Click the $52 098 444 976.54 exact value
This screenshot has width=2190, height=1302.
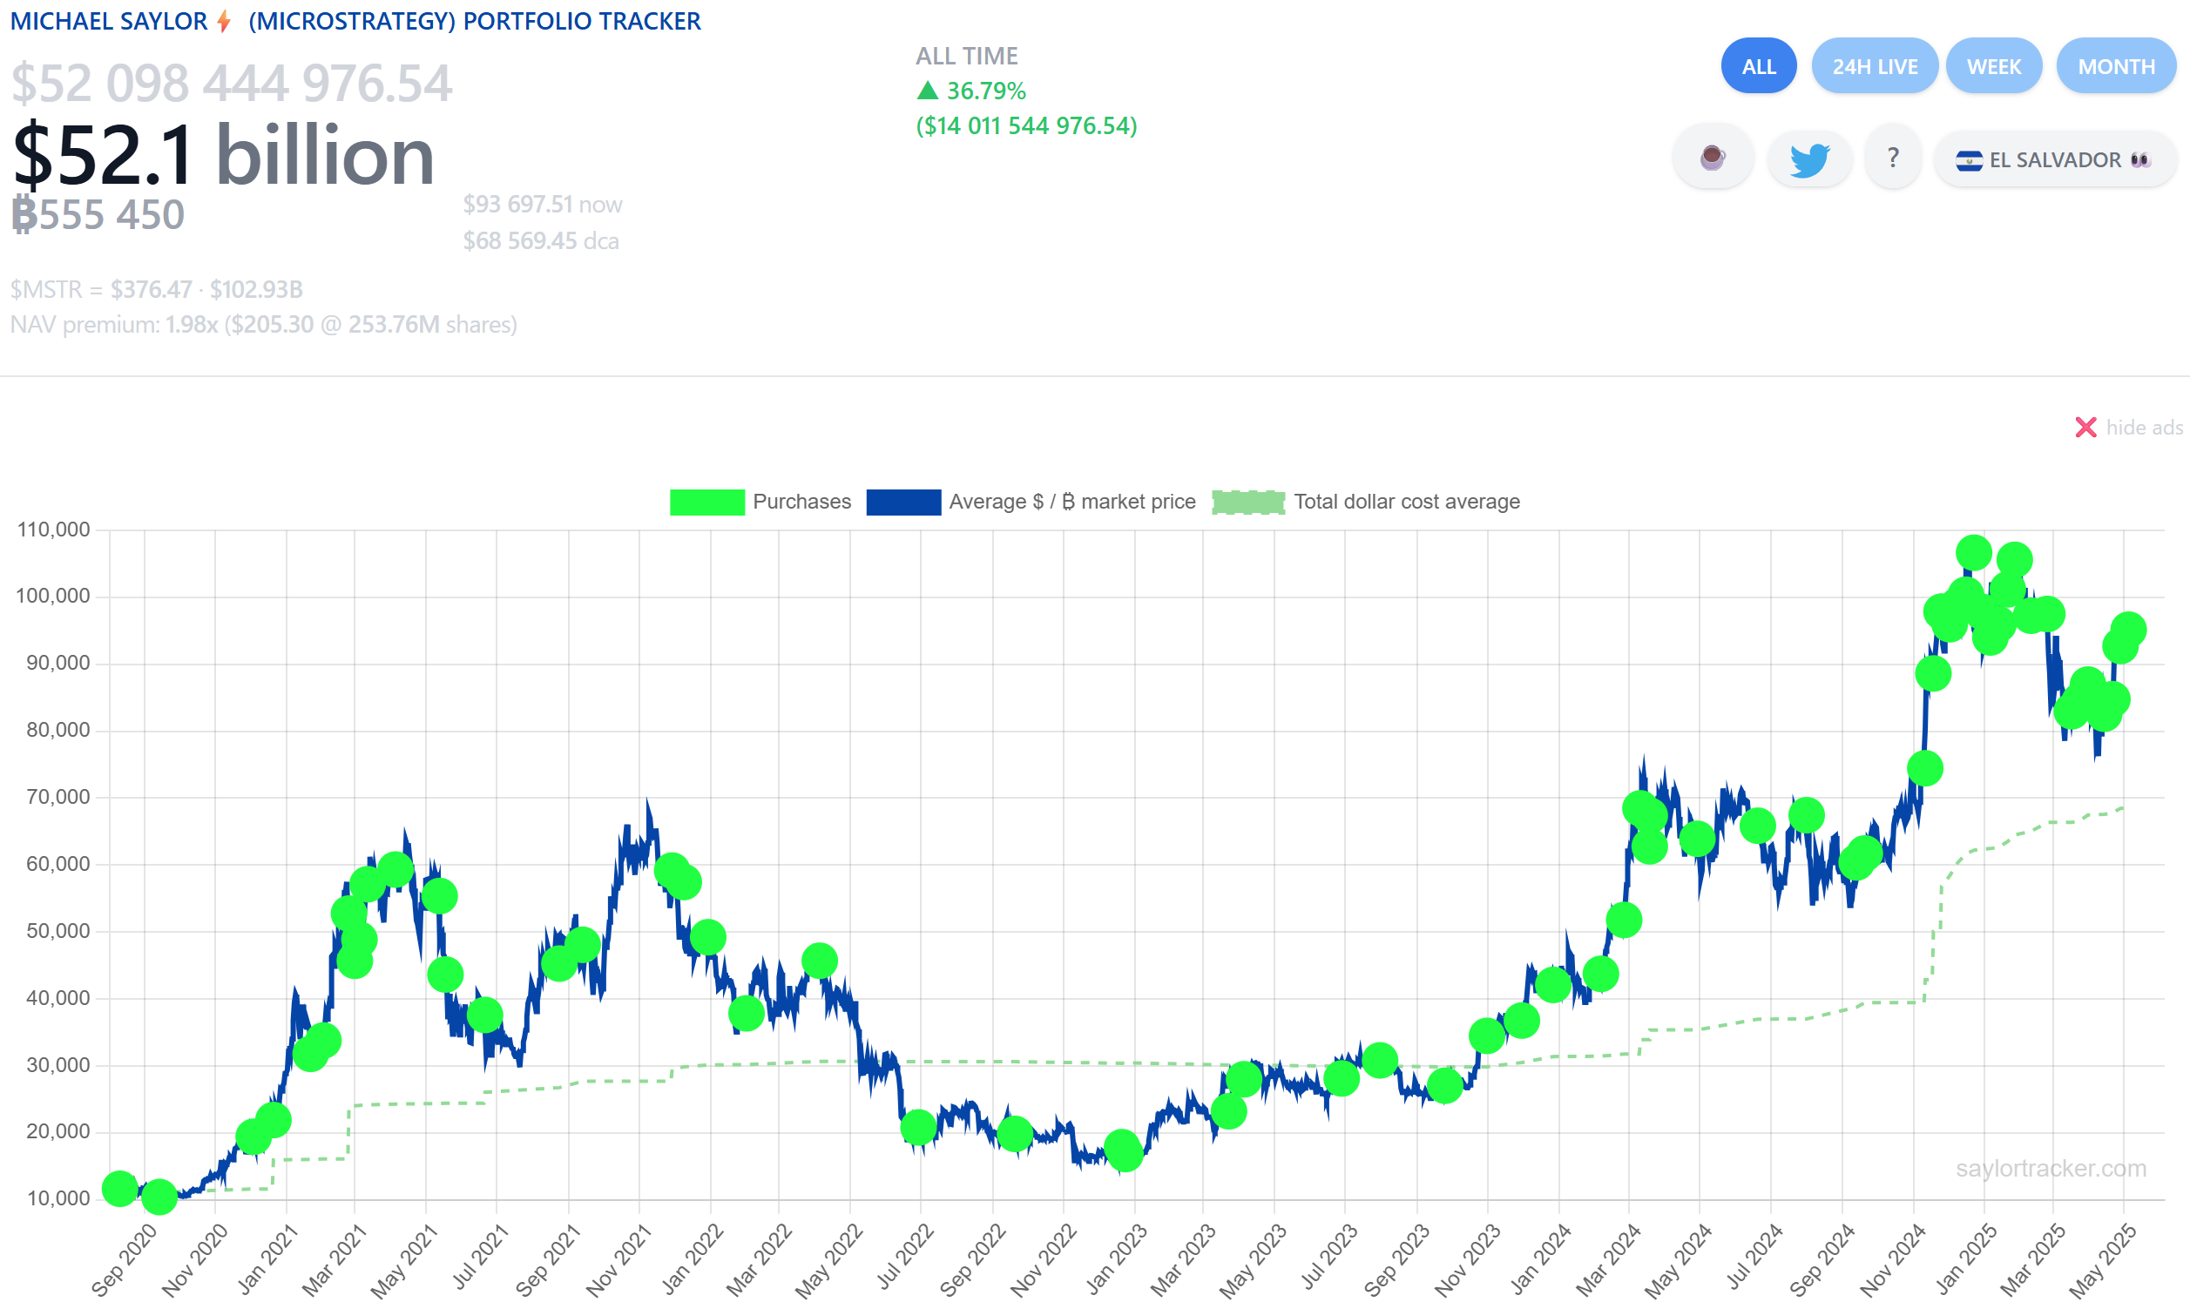click(x=231, y=84)
